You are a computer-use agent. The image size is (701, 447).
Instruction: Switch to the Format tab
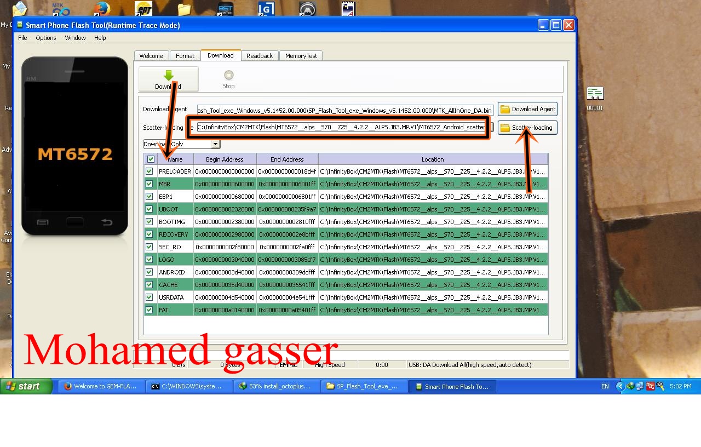click(x=185, y=56)
